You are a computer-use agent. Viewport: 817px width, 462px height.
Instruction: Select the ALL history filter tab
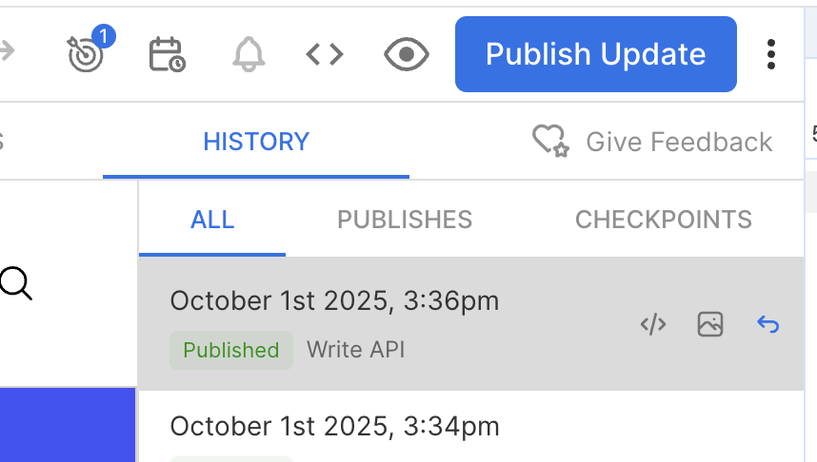(212, 220)
